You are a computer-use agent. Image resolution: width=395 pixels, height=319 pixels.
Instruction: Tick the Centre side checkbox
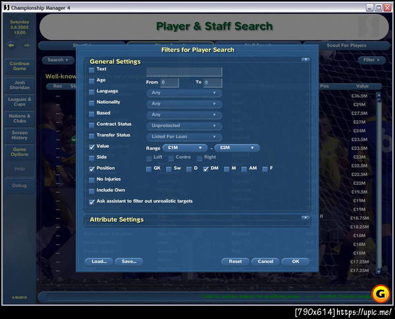171,158
